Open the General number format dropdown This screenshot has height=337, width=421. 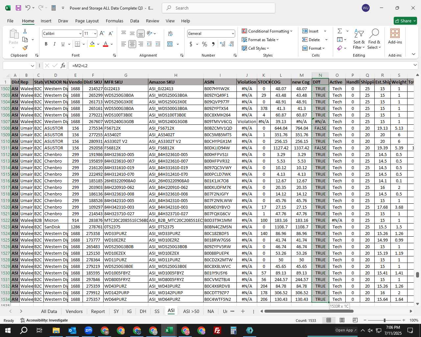click(233, 34)
